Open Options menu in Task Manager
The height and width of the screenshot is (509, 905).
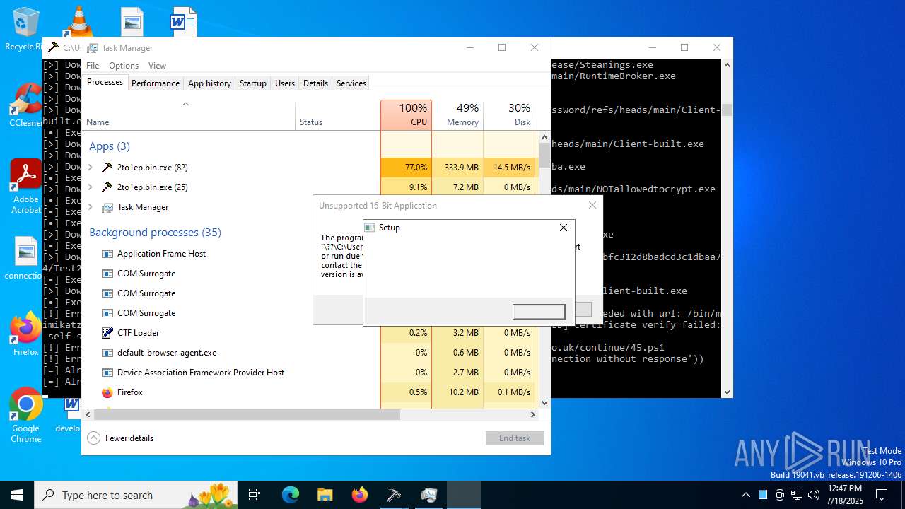(x=124, y=66)
